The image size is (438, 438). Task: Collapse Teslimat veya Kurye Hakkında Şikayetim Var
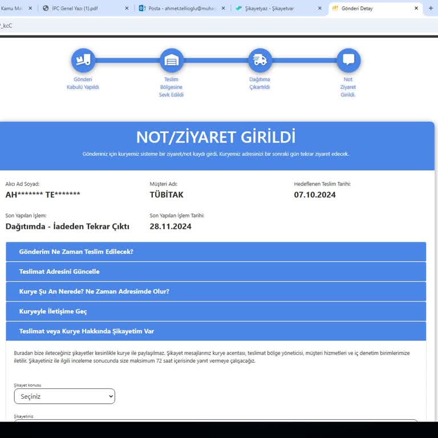pos(216,331)
